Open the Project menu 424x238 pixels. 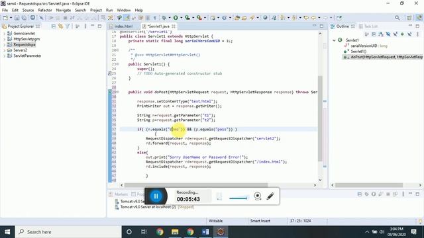coord(96,11)
